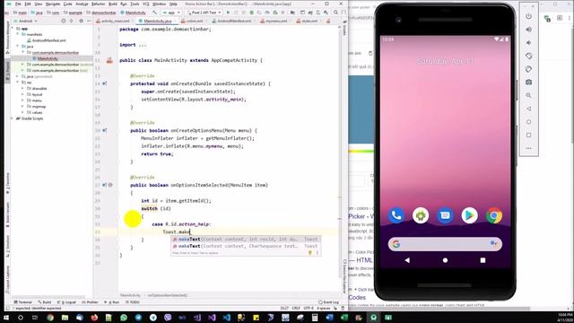Screen dimensions: 574x323
Task: Open the VCS menu
Action: tap(145, 4)
